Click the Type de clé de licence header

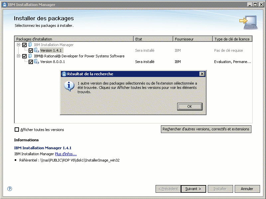232,39
